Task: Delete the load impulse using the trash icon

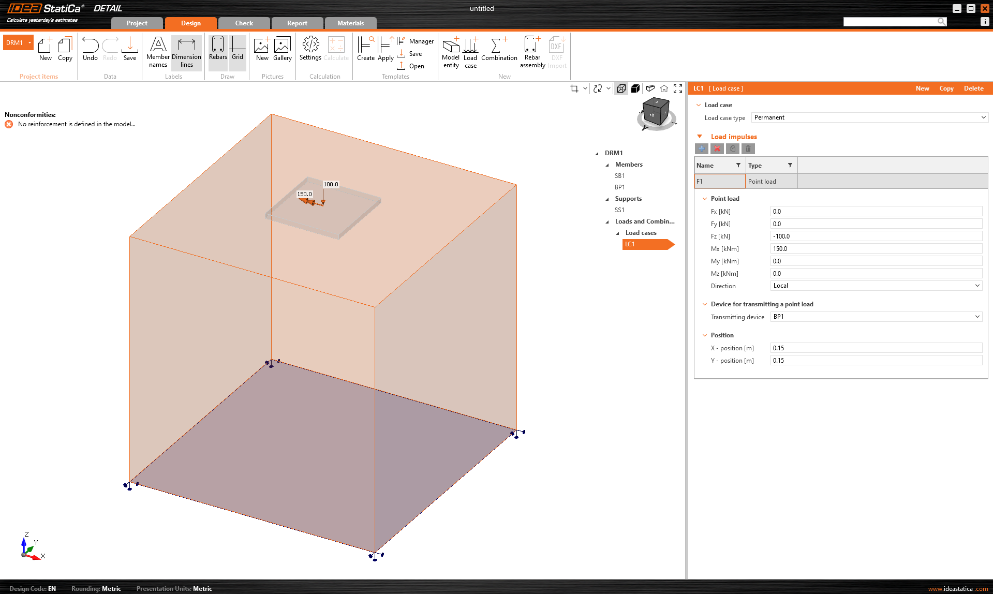Action: click(x=748, y=148)
